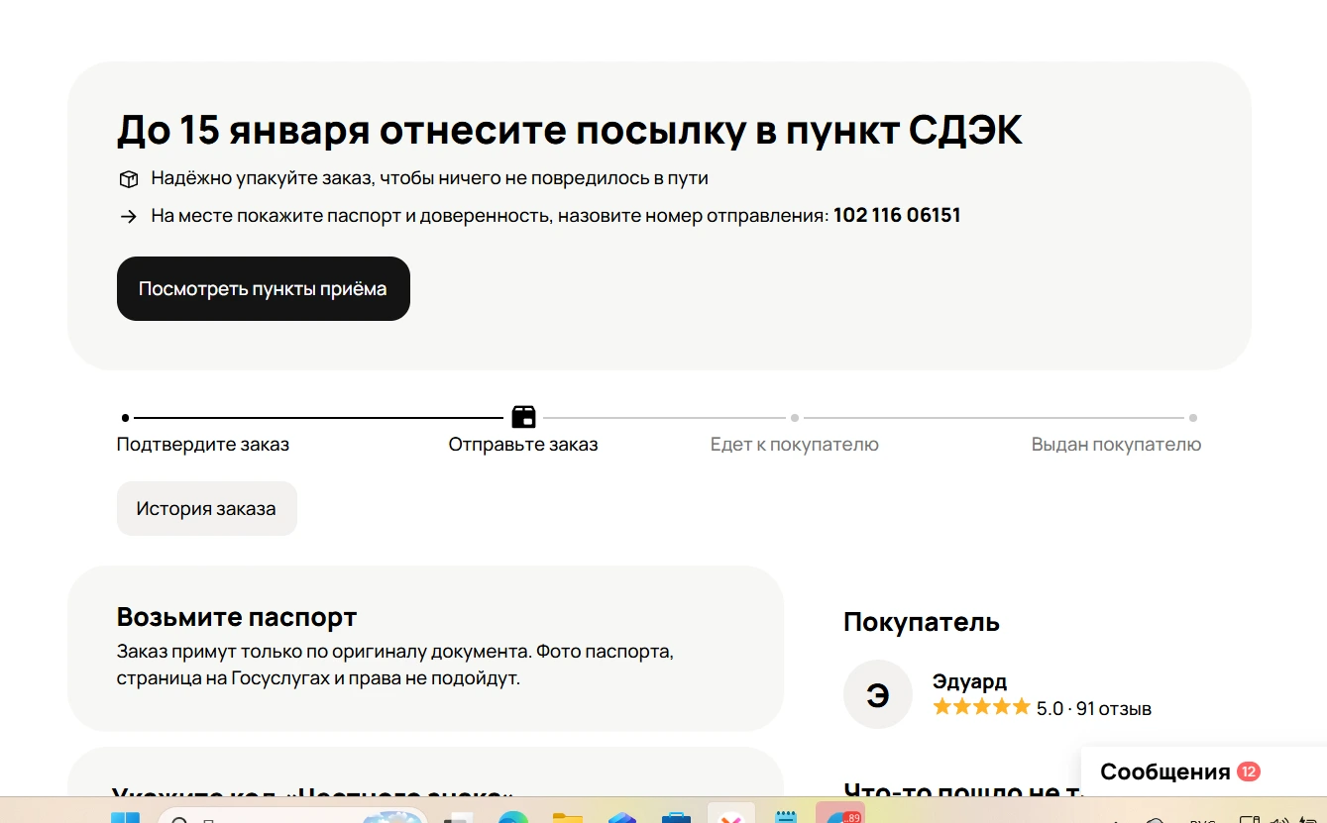This screenshot has width=1327, height=823.
Task: Click the «Выдан покупателю» step label
Action: pyautogui.click(x=1116, y=445)
